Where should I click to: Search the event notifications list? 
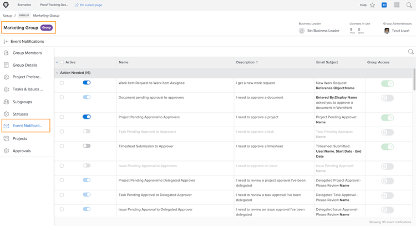(x=410, y=52)
